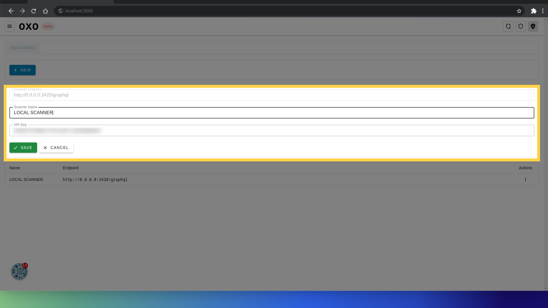This screenshot has width=548, height=308.
Task: Click the OXO application logo icon
Action: click(x=29, y=26)
